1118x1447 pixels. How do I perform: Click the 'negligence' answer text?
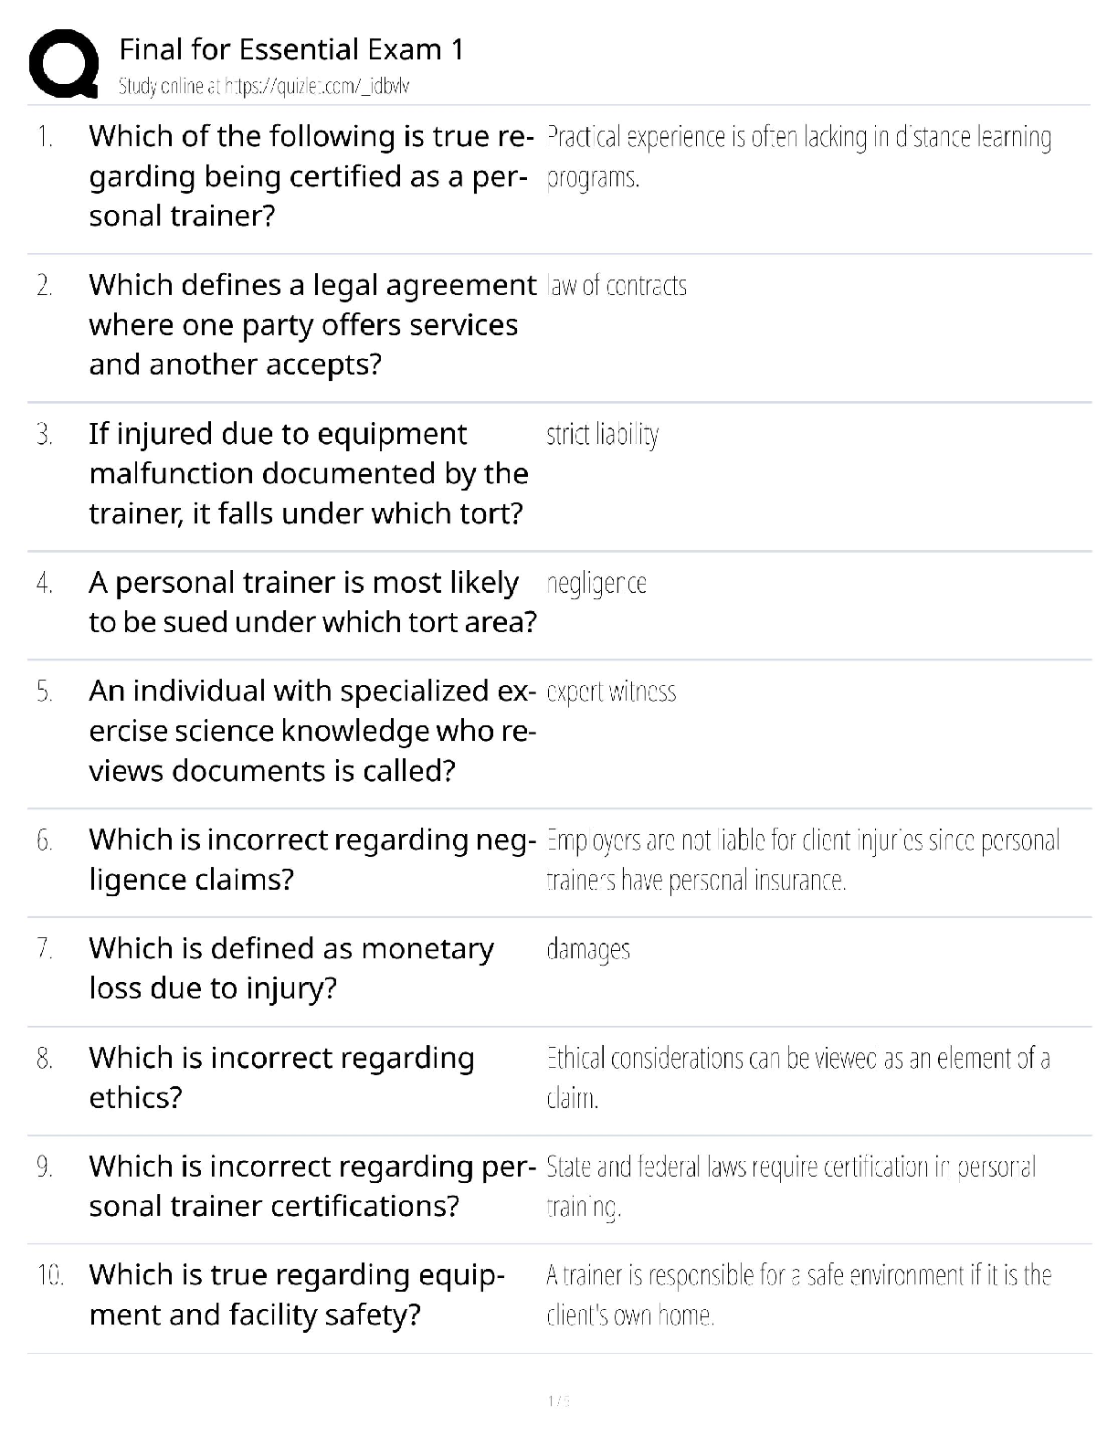[596, 584]
